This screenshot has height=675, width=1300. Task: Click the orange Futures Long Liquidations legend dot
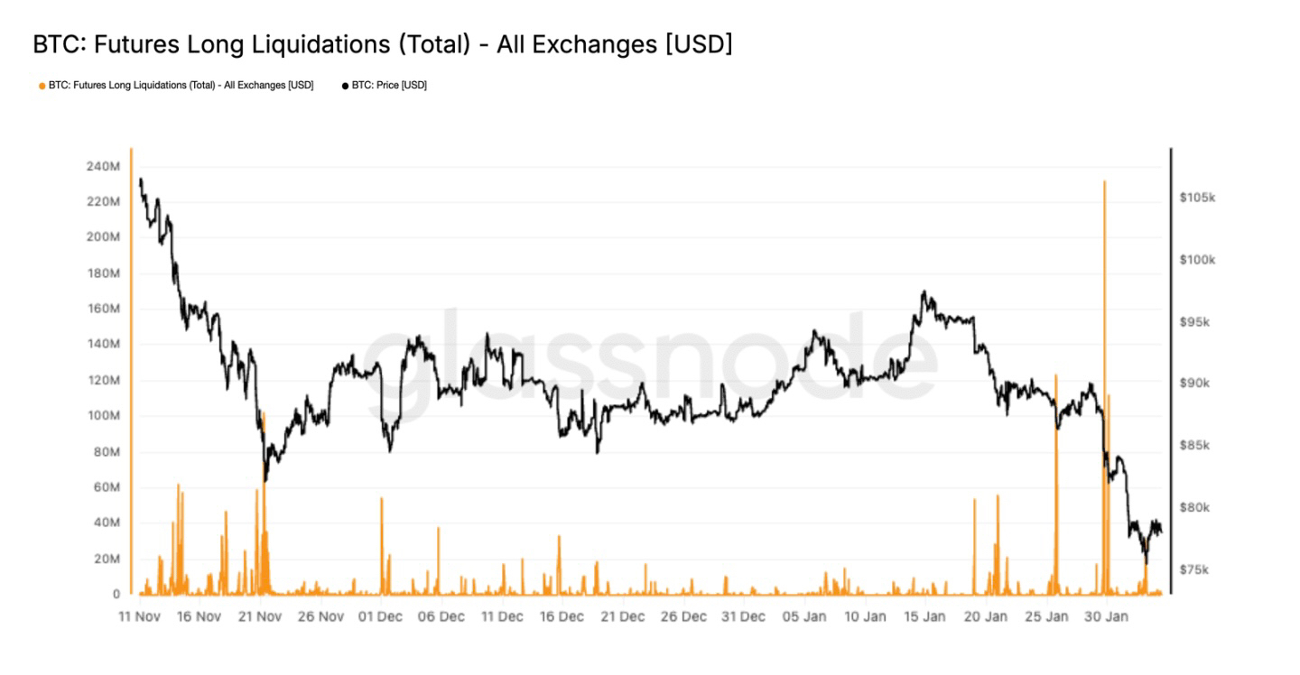[x=42, y=86]
